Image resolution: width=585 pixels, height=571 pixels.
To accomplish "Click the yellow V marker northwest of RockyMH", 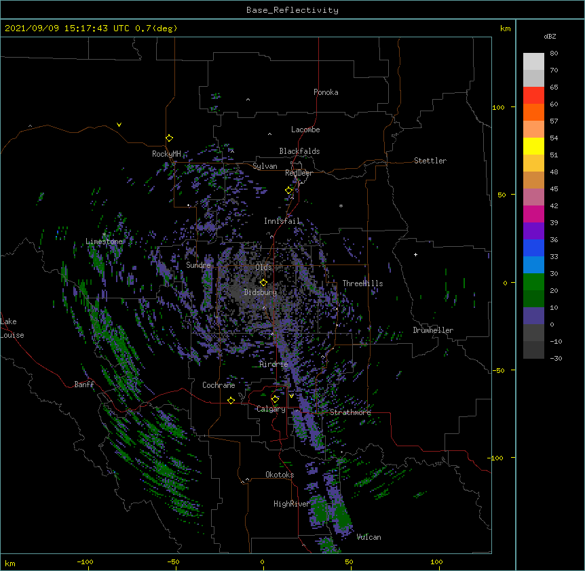I will 119,125.
